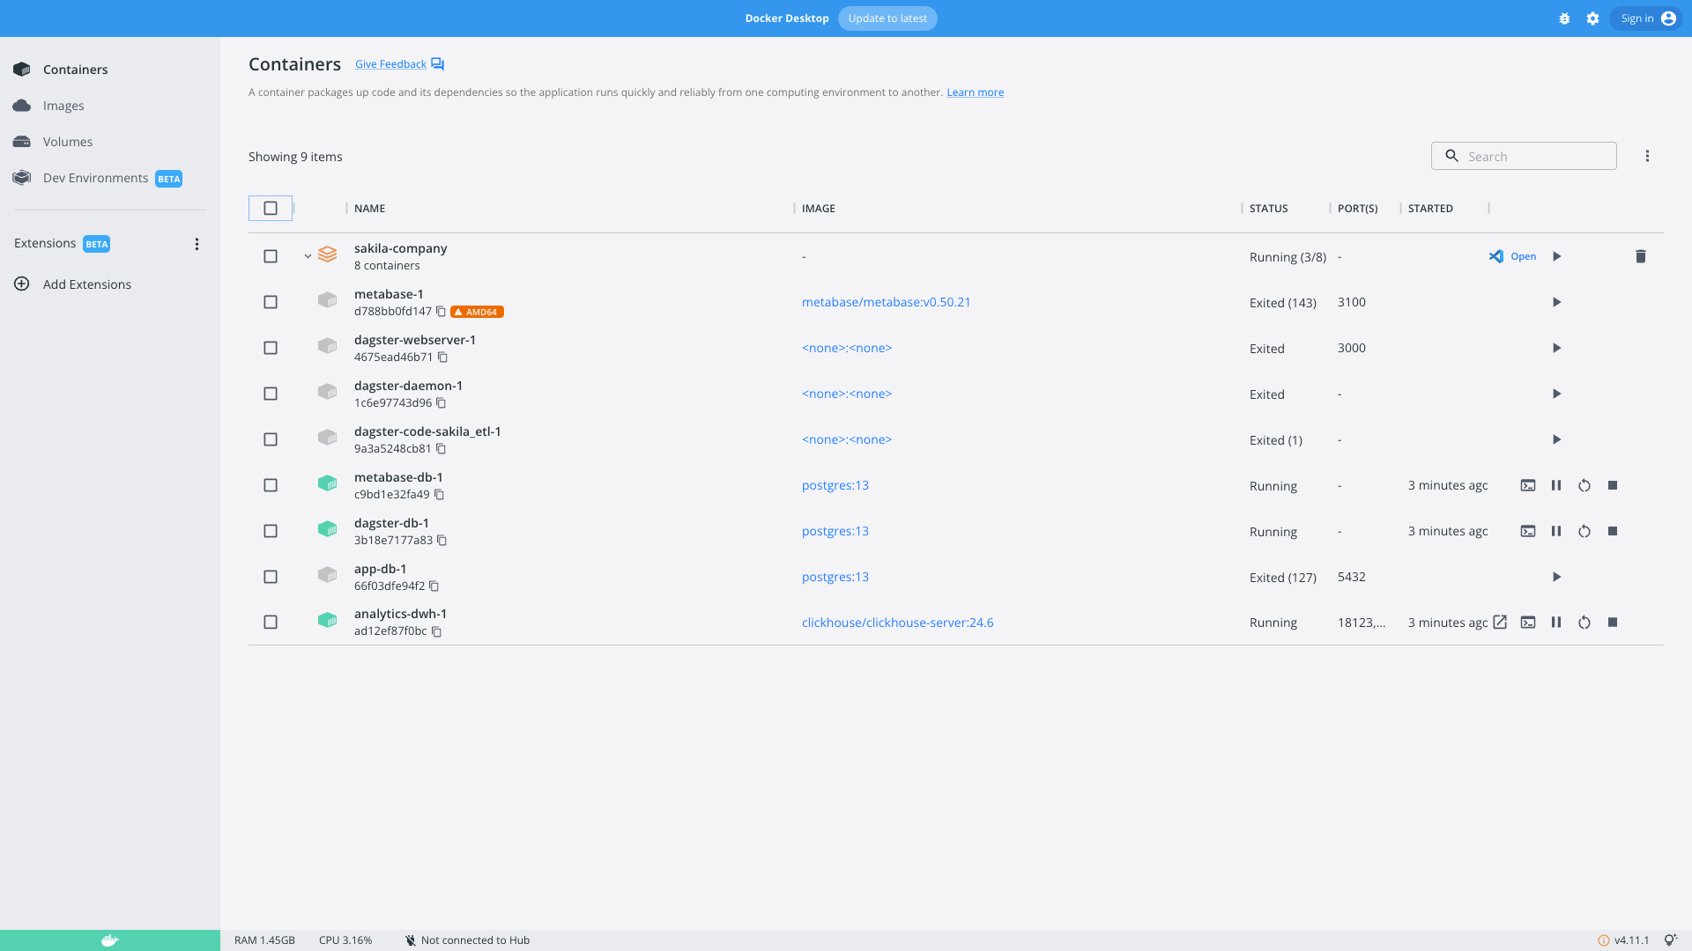Viewport: 1692px width, 951px height.
Task: Click Learn more about containers link
Action: click(x=975, y=92)
